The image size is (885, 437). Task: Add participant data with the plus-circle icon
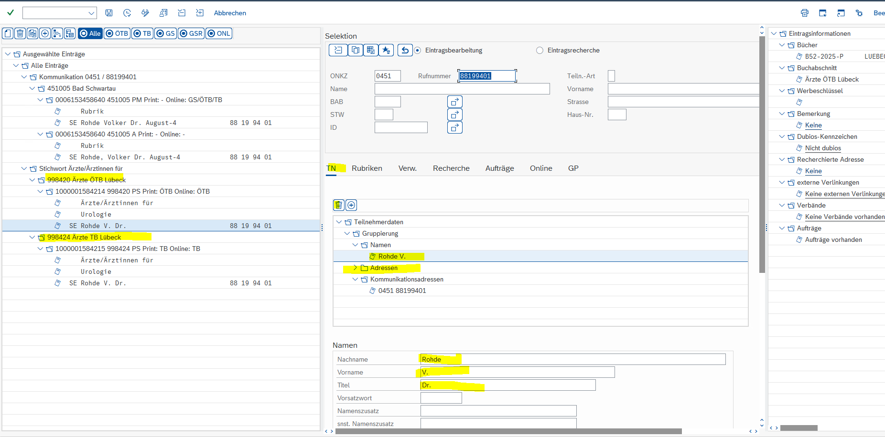[x=351, y=205]
